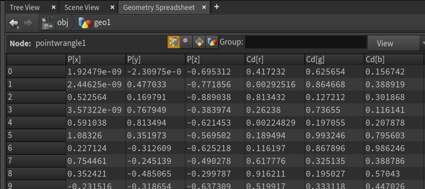Screen dimensions: 425x189
Task: Click cell value 3.57322e-09
Action: point(94,110)
